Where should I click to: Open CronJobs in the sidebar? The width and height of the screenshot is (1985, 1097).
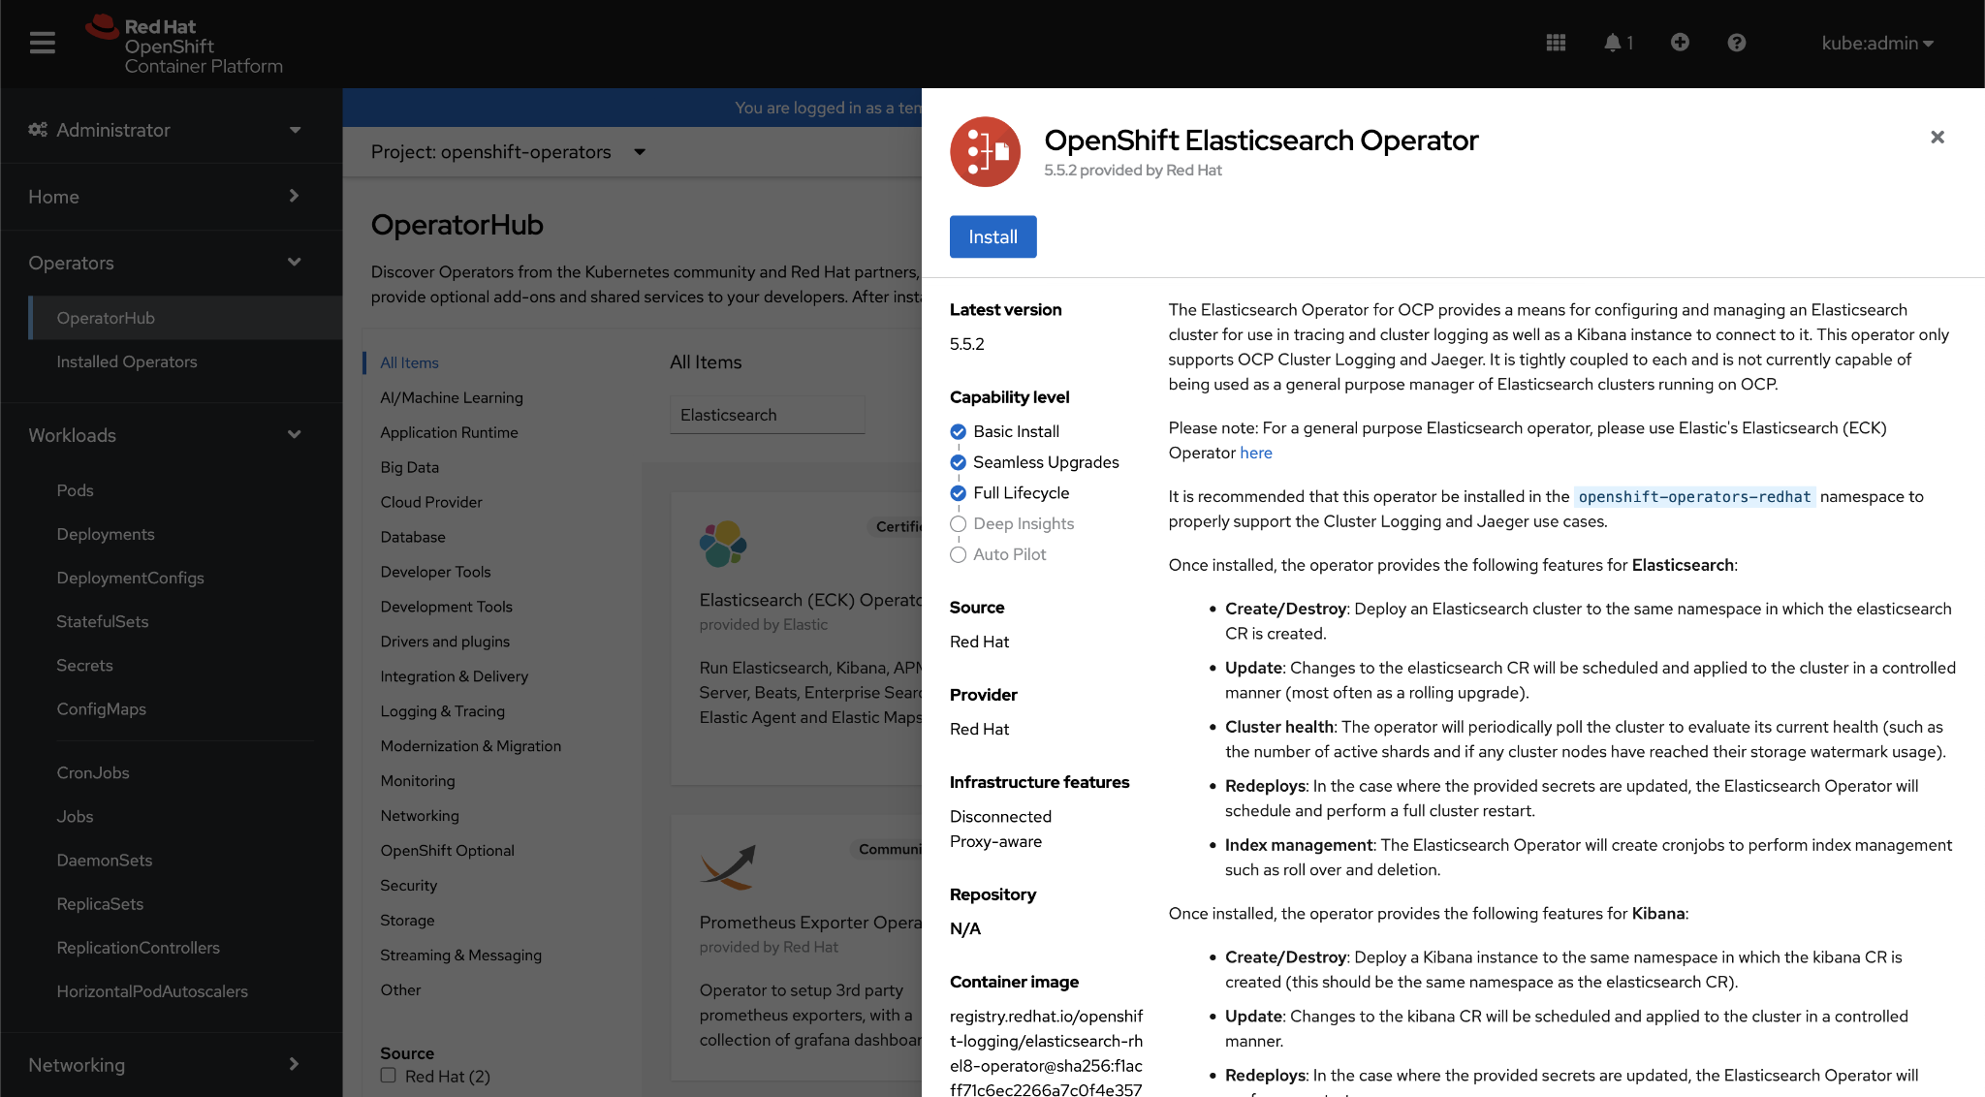pyautogui.click(x=93, y=772)
